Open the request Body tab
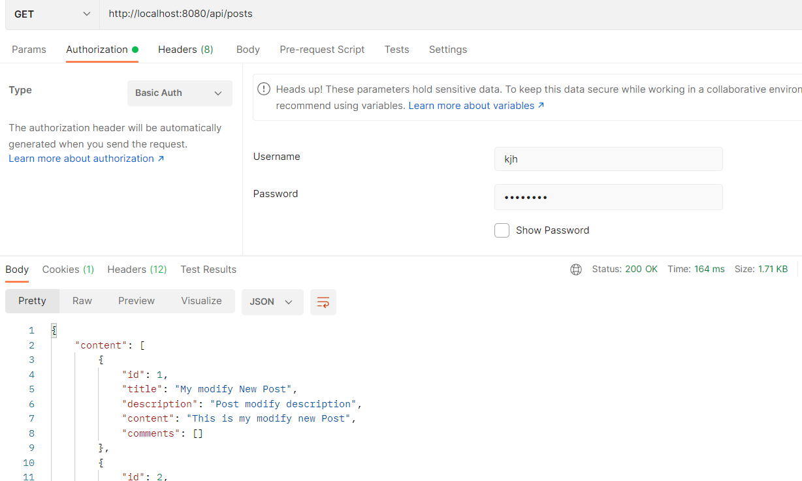The image size is (802, 481). tap(248, 50)
